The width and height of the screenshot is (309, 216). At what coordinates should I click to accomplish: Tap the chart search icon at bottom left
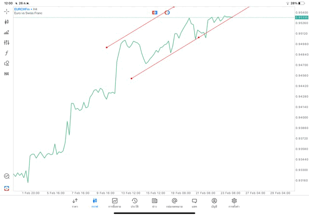(7, 176)
